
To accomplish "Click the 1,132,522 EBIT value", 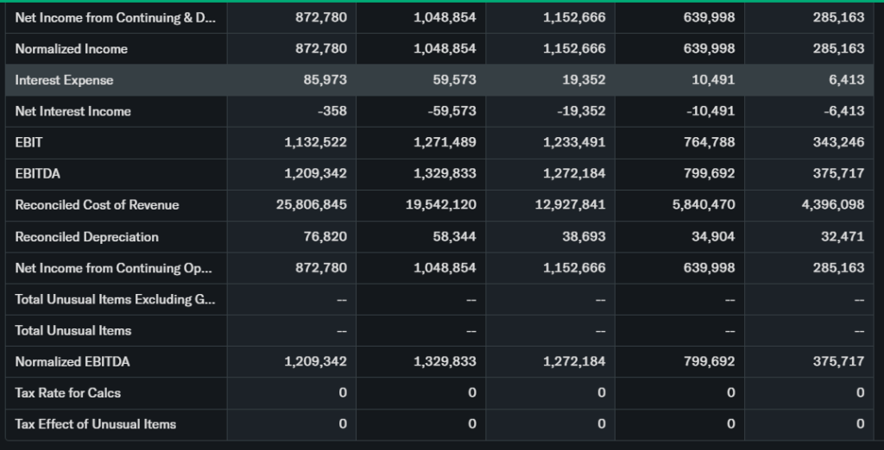I will 315,142.
